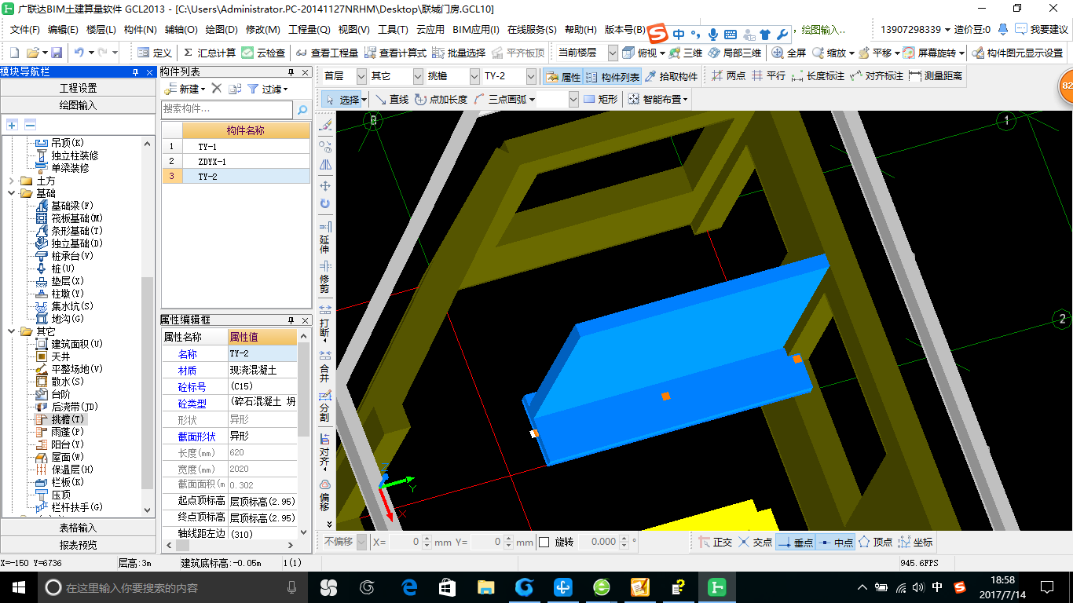Toggle the 构件列表 component list button

click(612, 77)
